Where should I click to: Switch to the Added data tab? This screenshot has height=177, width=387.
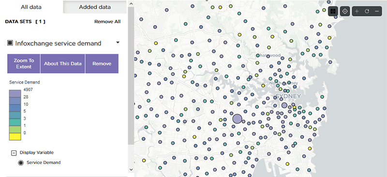coord(95,7)
